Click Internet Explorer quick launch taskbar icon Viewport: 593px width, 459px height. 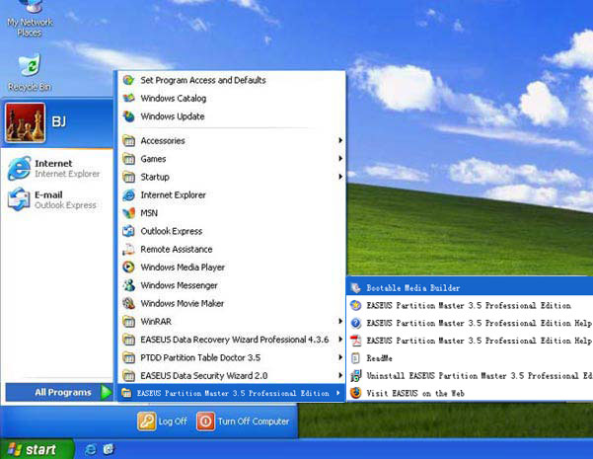90,449
